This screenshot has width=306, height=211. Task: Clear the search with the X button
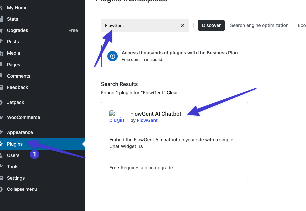182,25
